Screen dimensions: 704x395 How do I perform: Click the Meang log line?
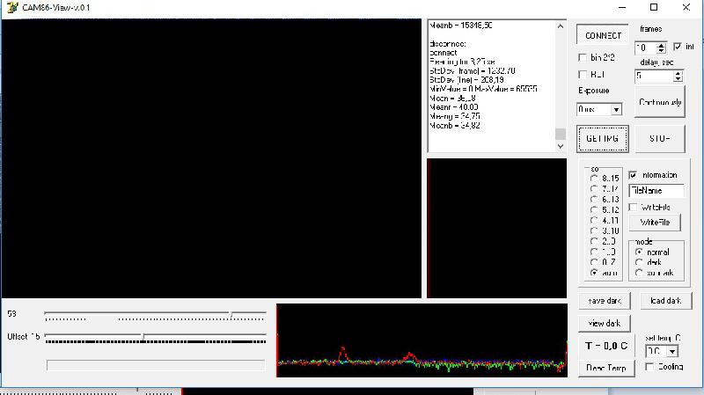454,116
